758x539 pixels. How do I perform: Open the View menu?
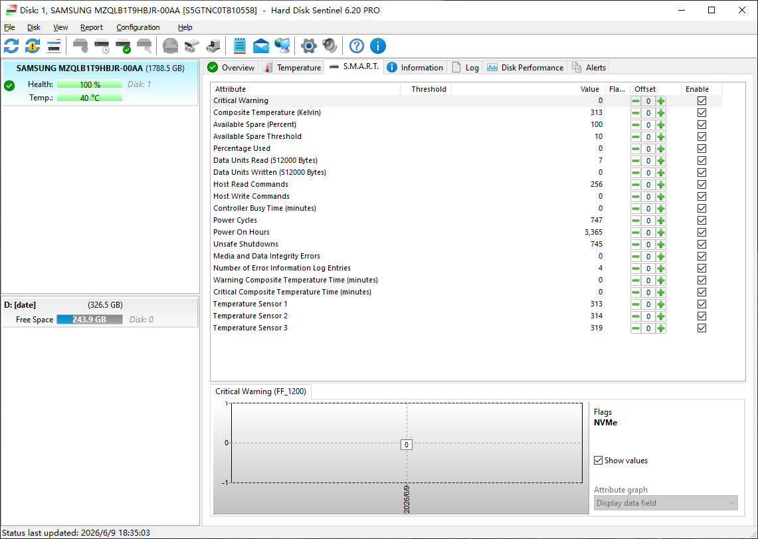(x=60, y=27)
